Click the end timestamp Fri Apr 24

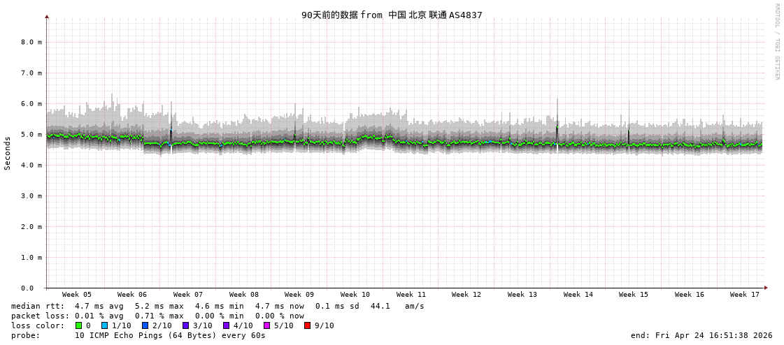click(x=701, y=335)
